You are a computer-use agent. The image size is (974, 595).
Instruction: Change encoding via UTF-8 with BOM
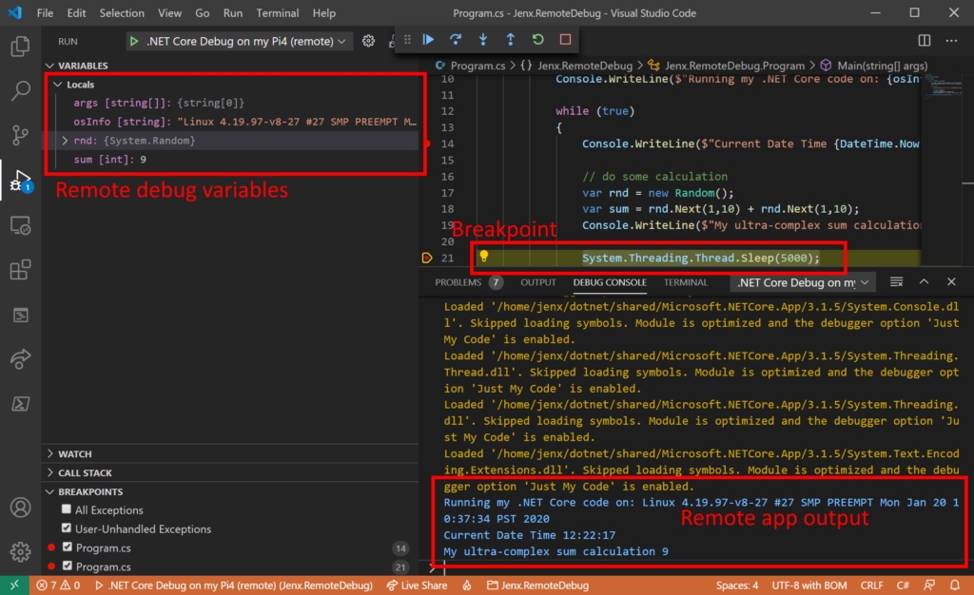(x=808, y=585)
